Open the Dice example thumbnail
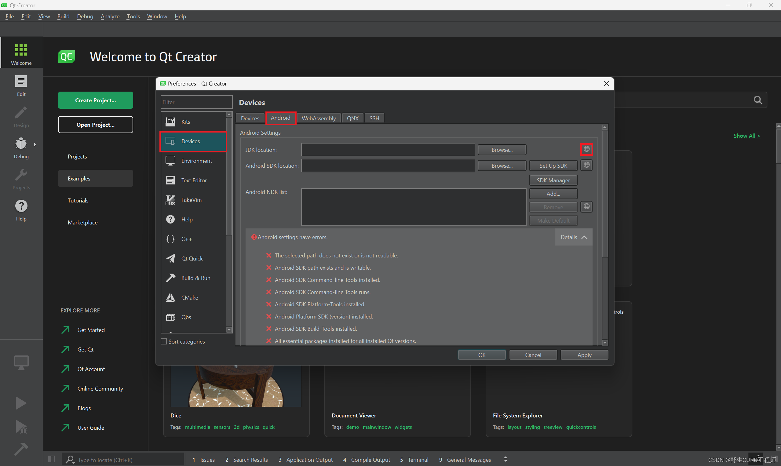Screen dimensions: 781x466 pyautogui.click(x=236, y=386)
